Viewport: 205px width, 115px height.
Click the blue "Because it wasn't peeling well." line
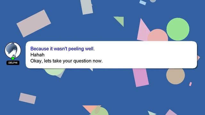(x=62, y=49)
